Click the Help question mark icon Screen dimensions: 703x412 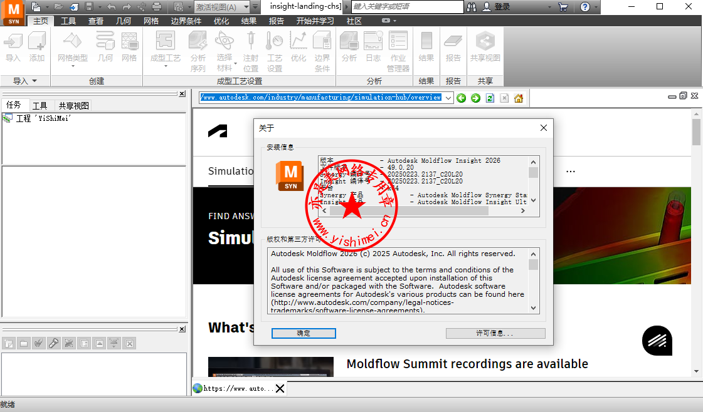tap(585, 7)
